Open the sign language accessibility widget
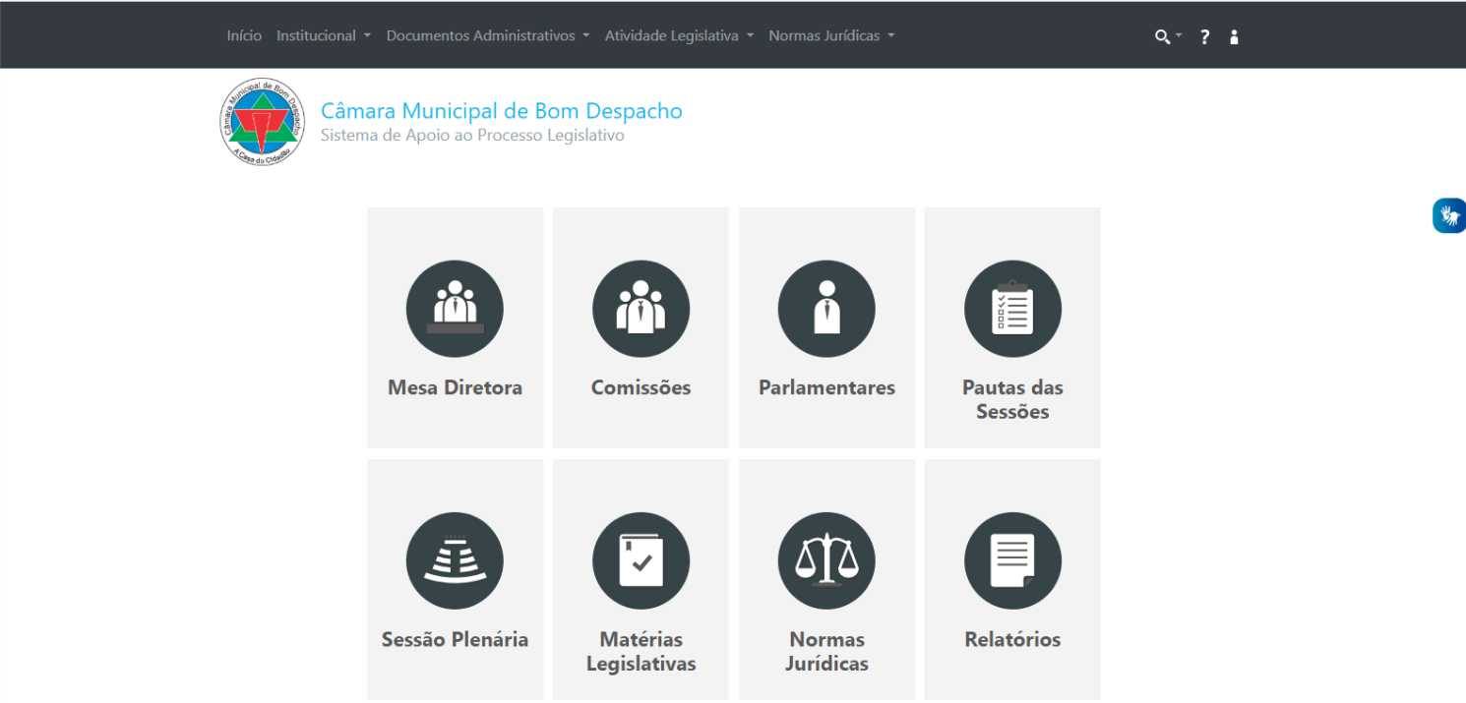Screen dimensions: 1466x703 click(1448, 215)
